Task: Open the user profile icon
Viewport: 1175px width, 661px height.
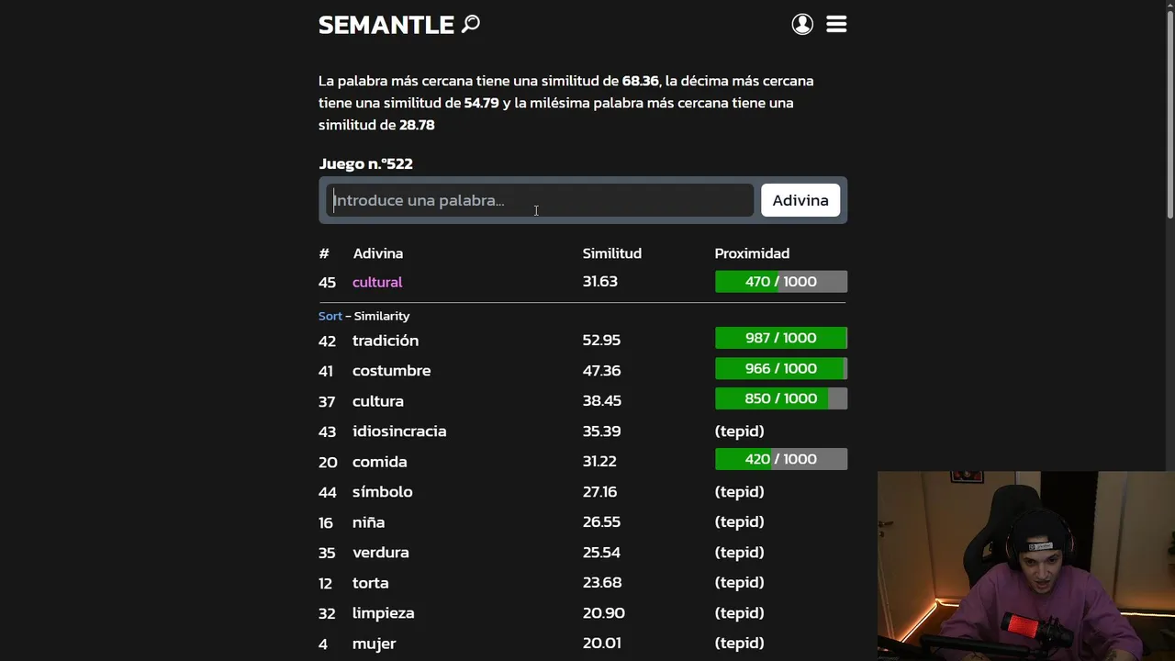Action: [x=802, y=25]
